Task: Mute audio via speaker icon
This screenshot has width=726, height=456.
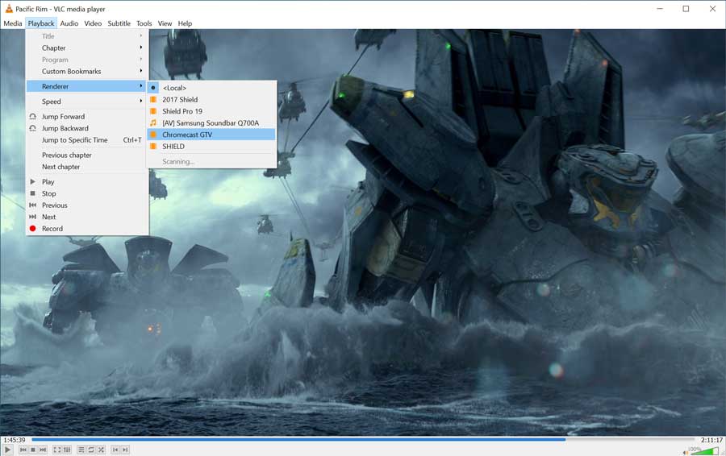Action: coord(686,452)
